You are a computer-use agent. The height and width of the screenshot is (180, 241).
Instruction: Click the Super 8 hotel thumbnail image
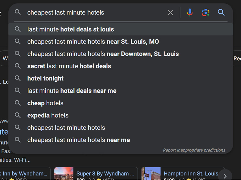64,174
